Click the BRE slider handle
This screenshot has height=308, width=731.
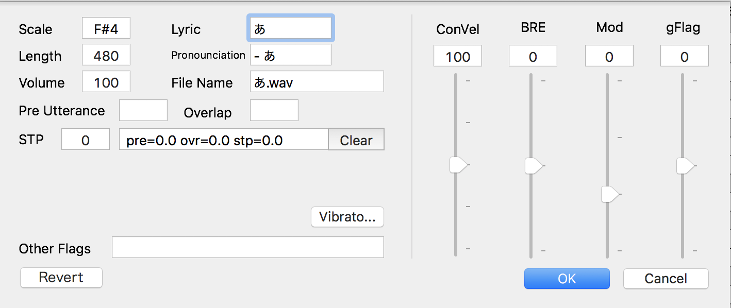(533, 166)
